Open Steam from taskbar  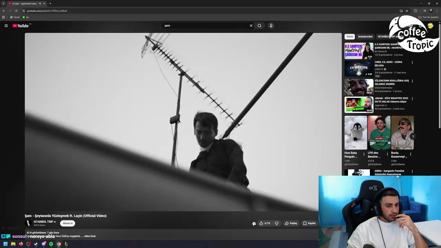coord(36,244)
